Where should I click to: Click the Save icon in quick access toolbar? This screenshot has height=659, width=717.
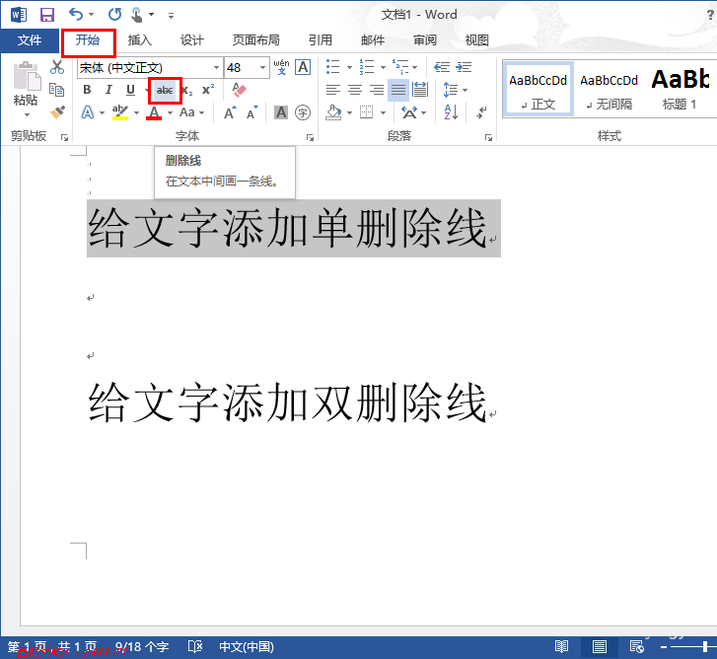[47, 15]
